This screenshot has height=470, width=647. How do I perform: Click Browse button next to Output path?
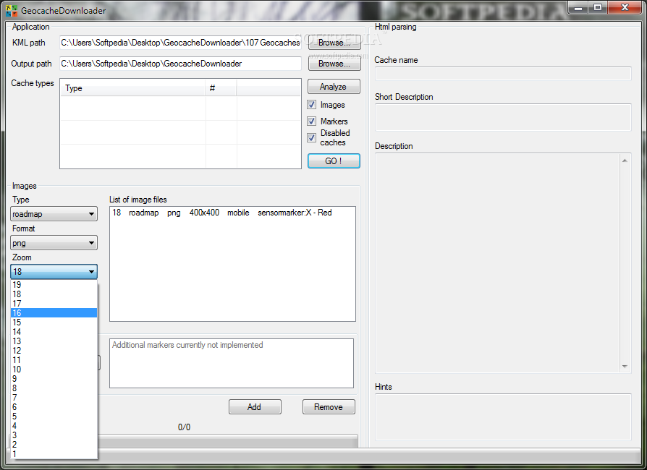(334, 64)
